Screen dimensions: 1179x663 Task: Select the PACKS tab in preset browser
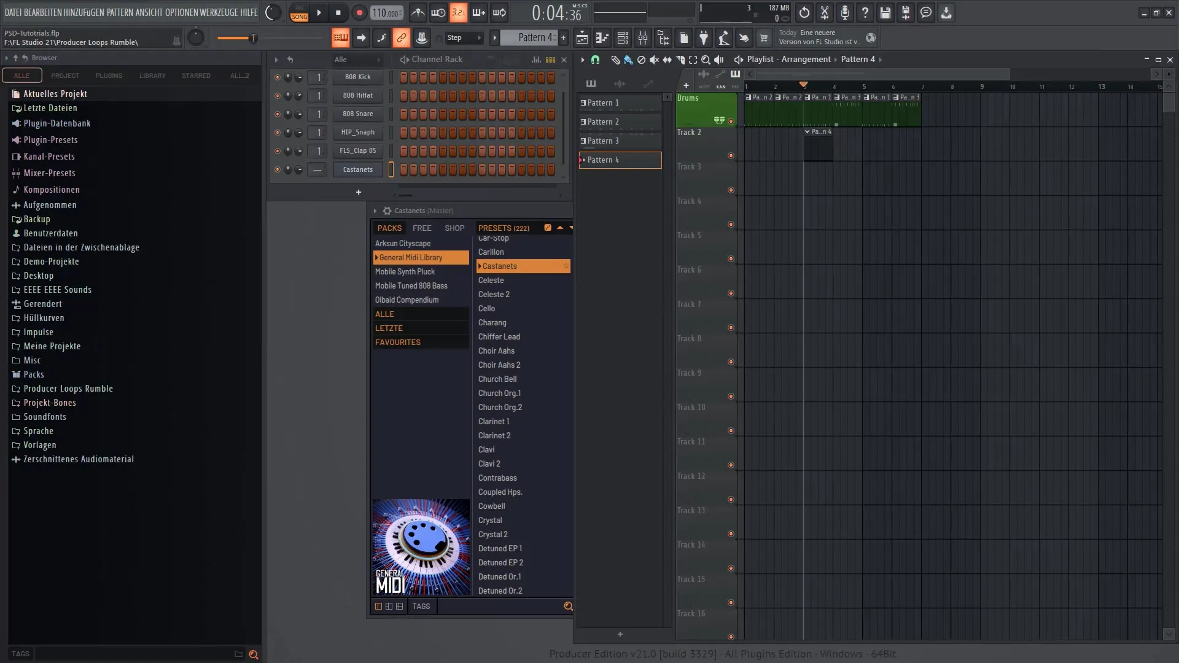coord(389,228)
